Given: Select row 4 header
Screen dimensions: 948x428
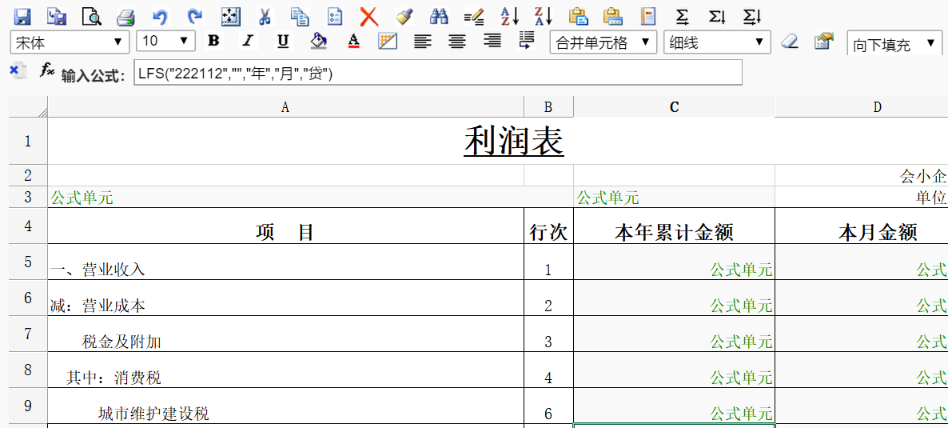Looking at the screenshot, I should (x=28, y=226).
